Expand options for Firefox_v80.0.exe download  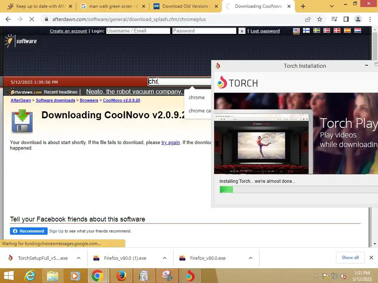click(251, 258)
